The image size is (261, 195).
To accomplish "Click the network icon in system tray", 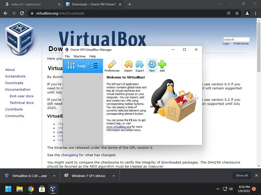I will click(x=225, y=189).
